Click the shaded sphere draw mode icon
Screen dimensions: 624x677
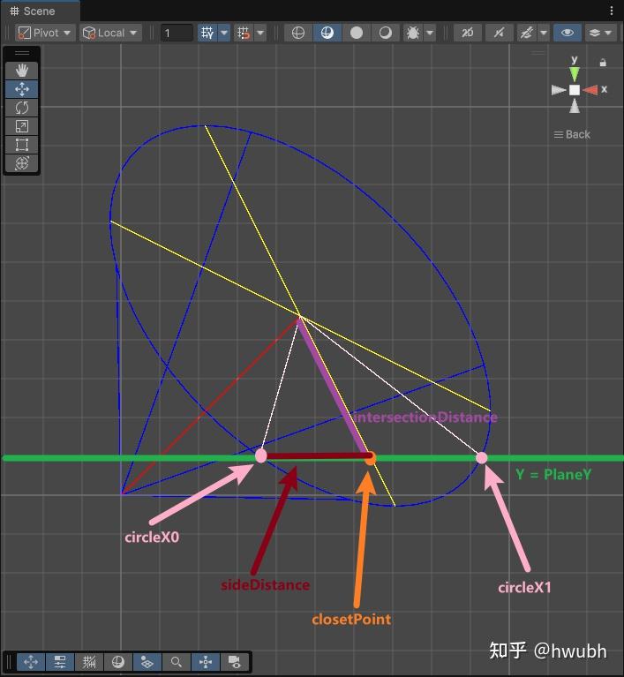coord(327,33)
